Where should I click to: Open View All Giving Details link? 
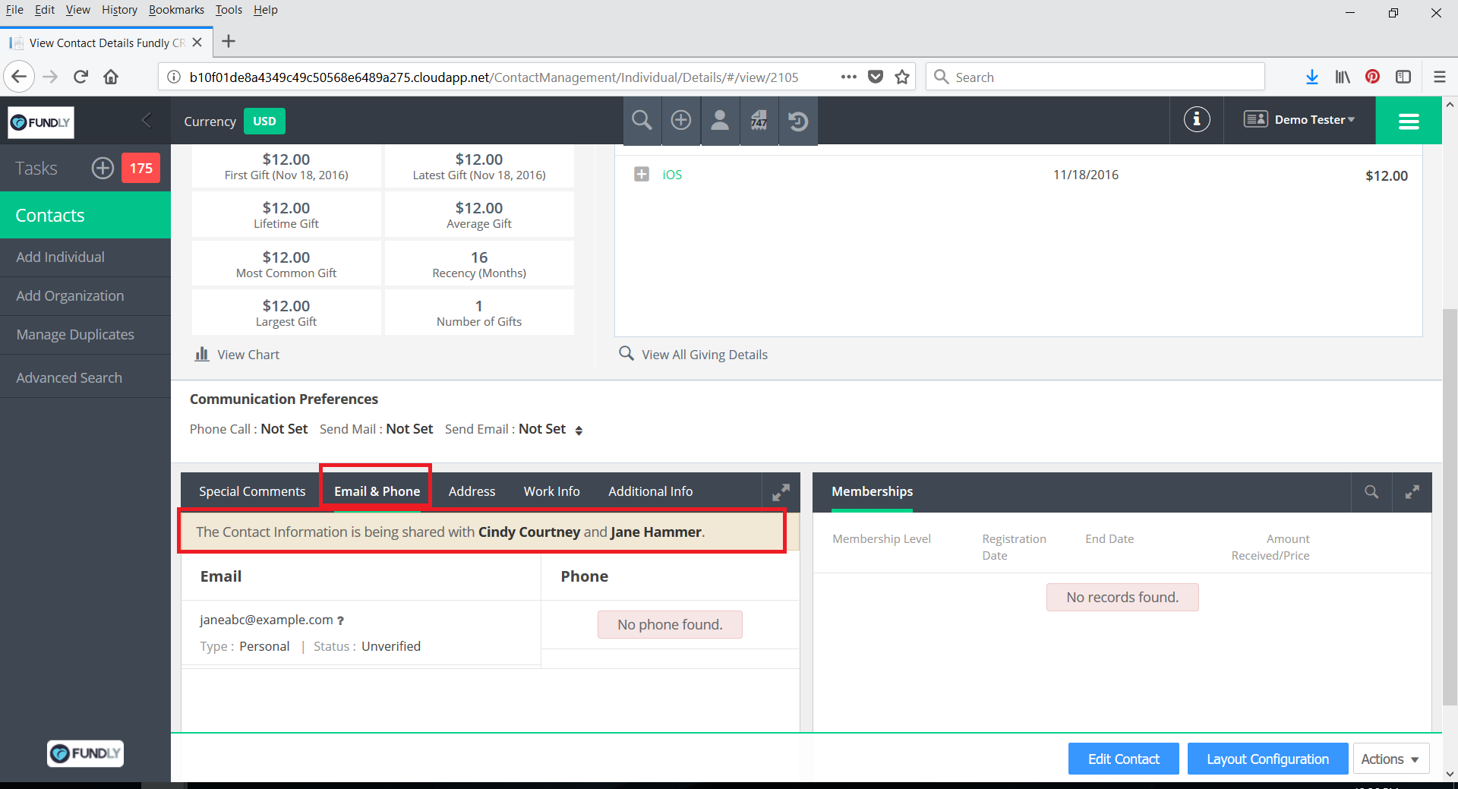point(704,355)
